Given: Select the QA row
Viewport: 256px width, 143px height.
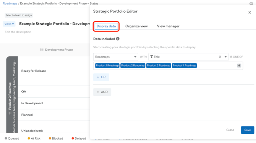Looking at the screenshot, I should coord(54,92).
